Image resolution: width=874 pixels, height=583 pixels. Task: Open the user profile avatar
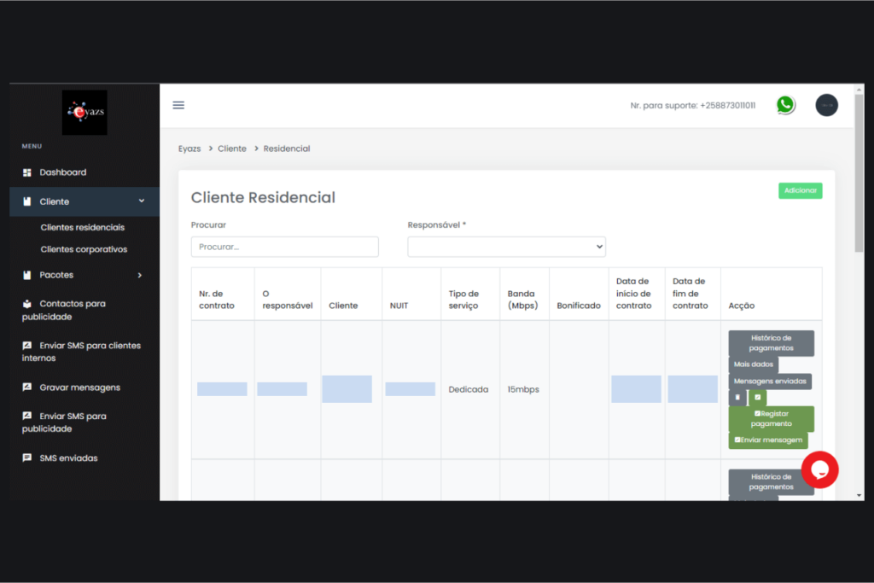(826, 105)
